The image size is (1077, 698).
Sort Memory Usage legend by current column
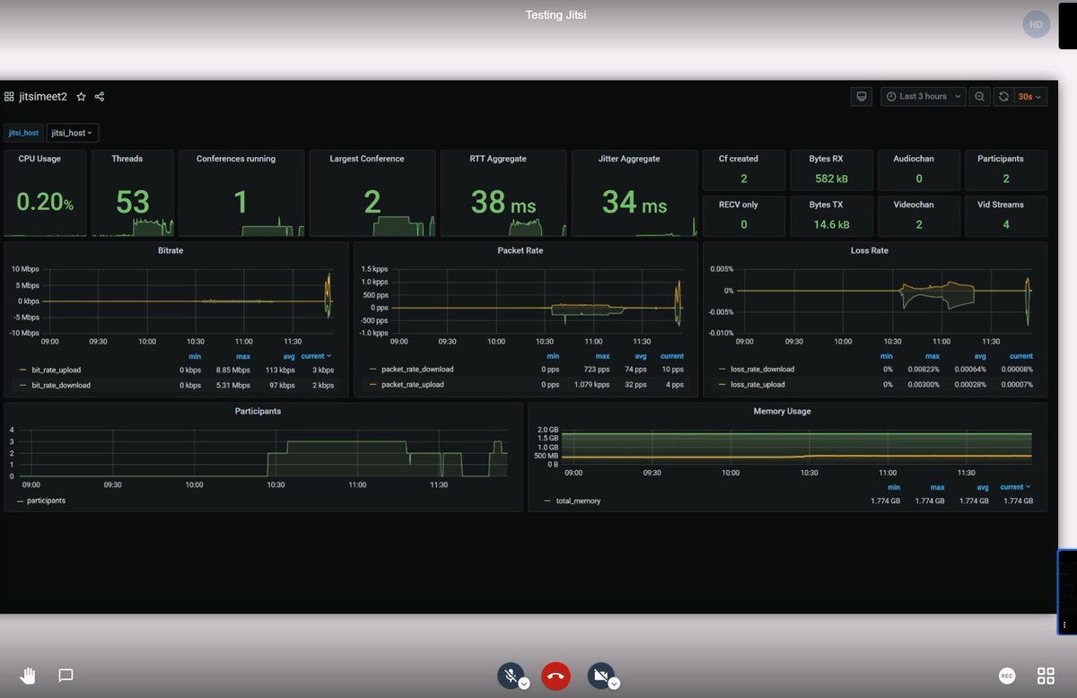(1015, 486)
